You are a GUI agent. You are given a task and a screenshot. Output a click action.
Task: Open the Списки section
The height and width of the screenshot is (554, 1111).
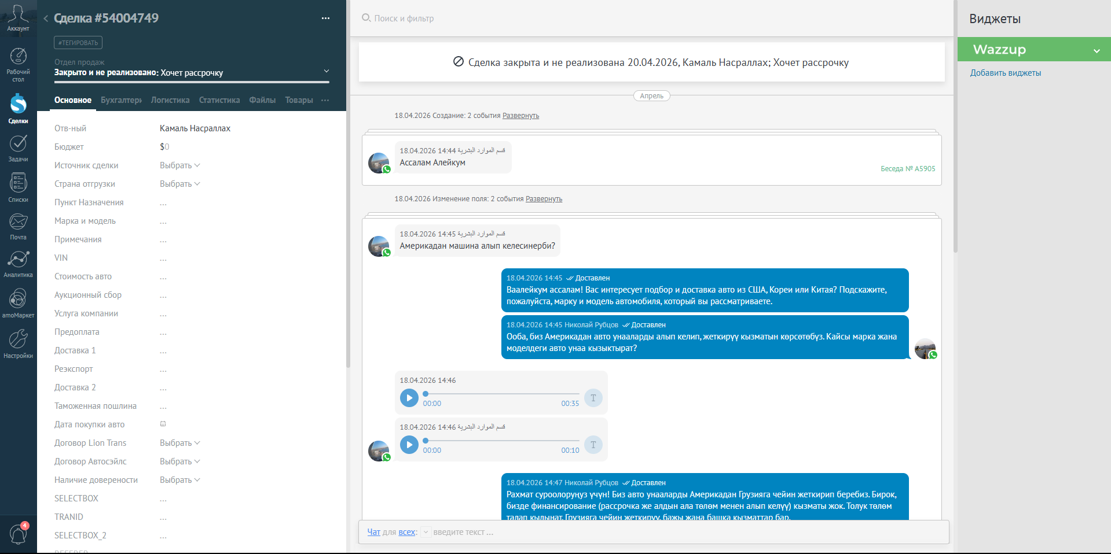[x=18, y=188]
